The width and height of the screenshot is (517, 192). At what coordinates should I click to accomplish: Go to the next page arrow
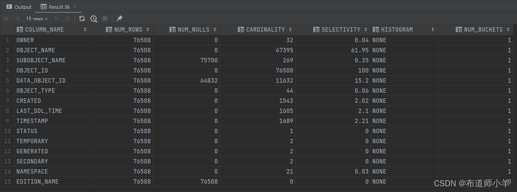56,18
